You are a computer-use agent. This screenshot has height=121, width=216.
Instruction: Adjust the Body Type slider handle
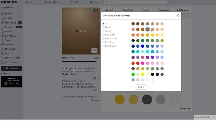click(98, 61)
